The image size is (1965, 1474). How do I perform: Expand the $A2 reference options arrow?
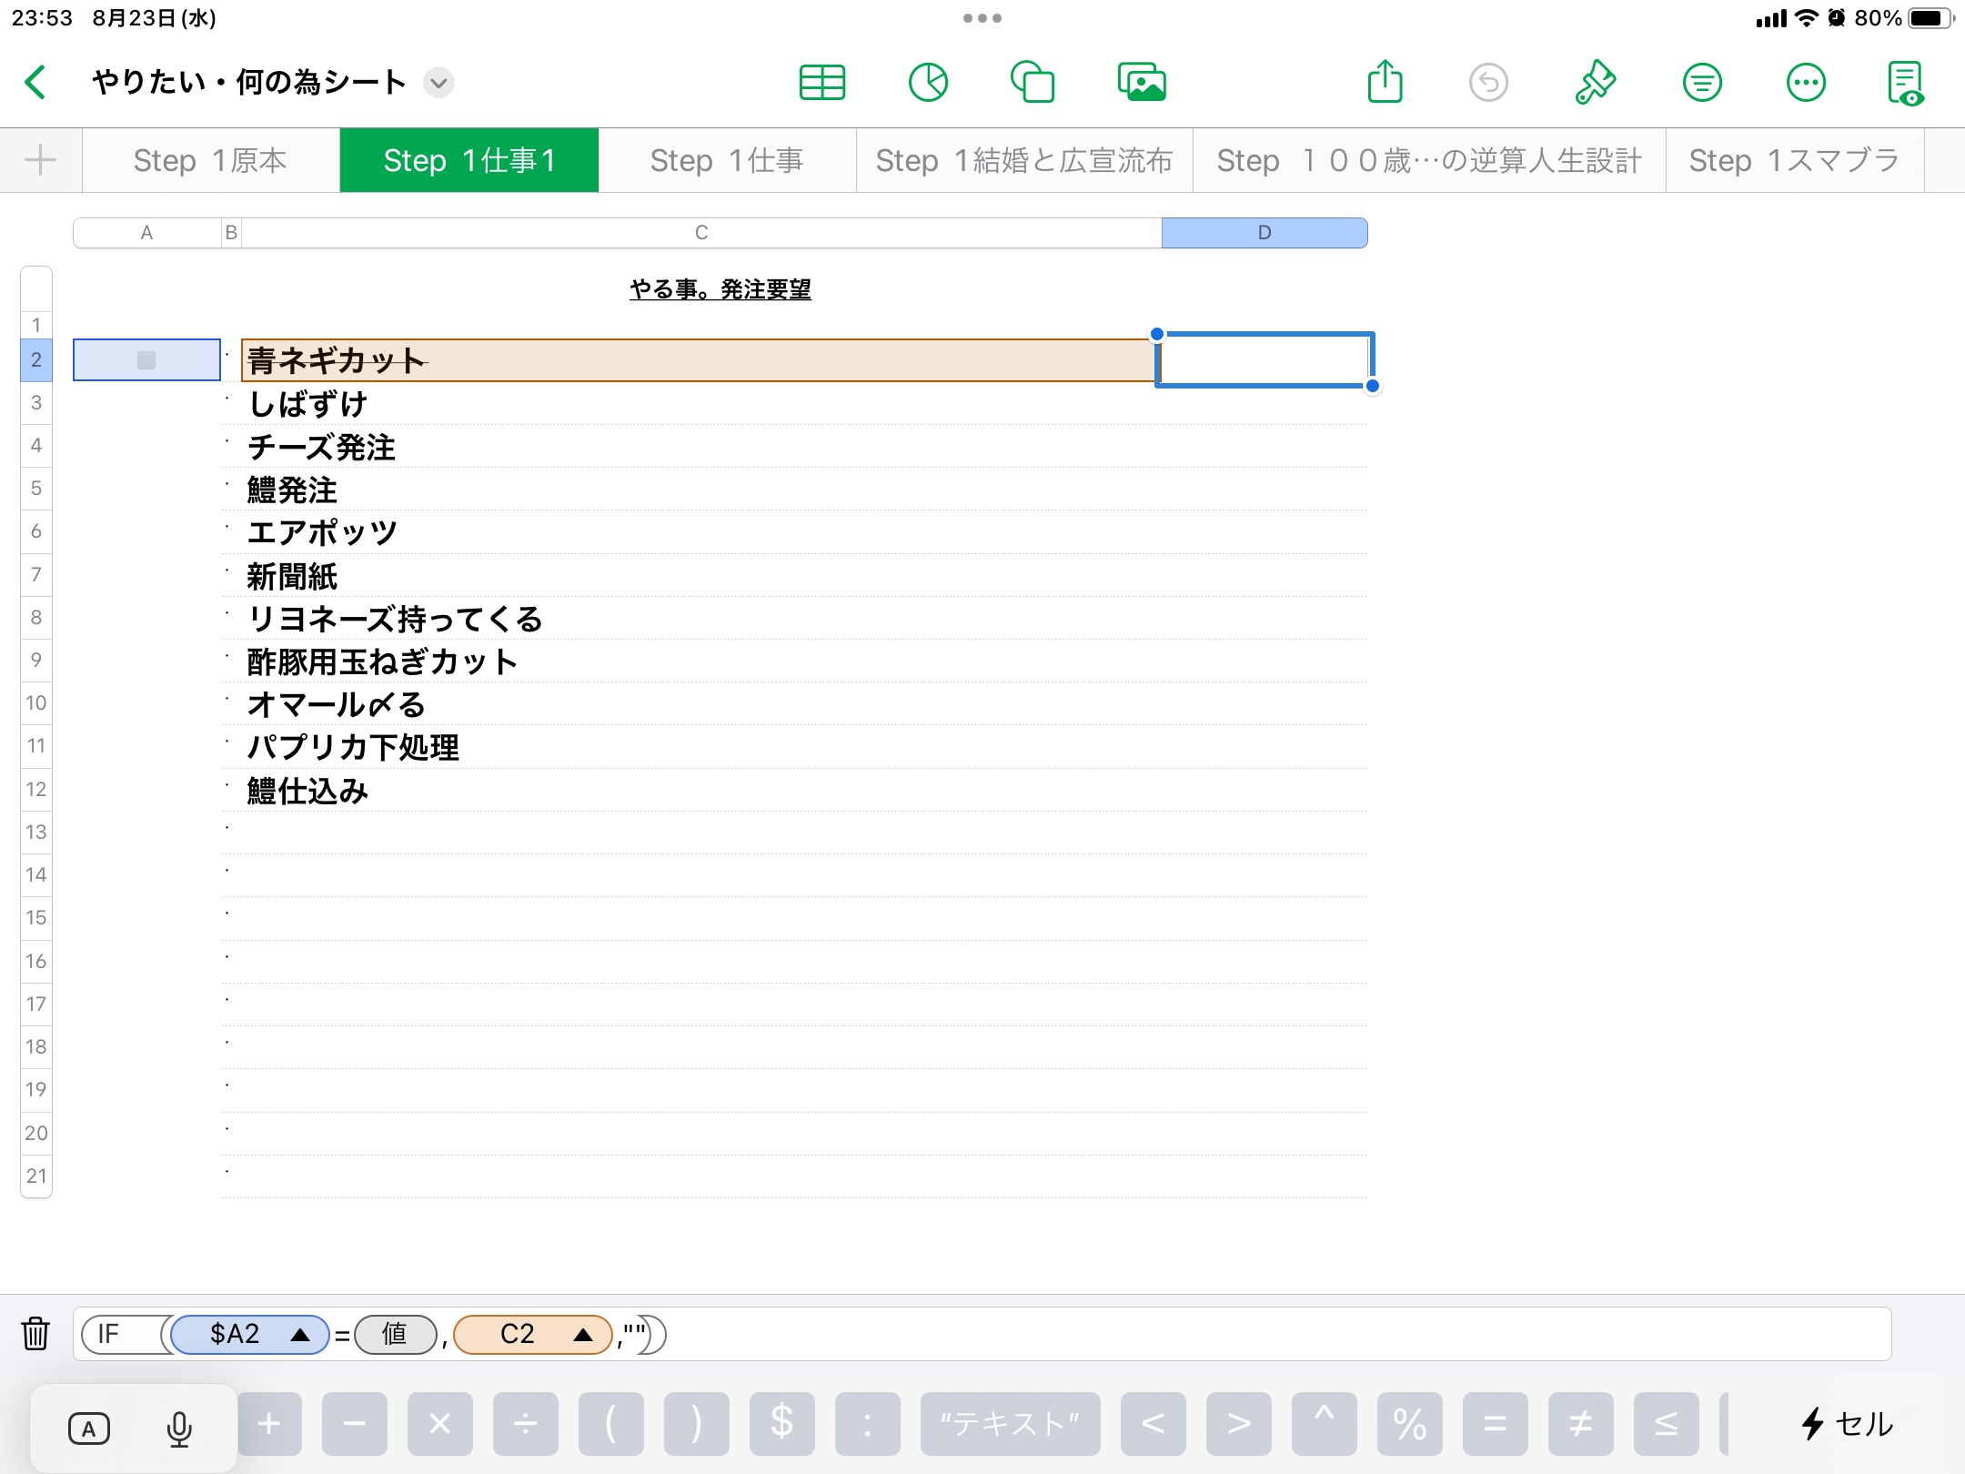(x=300, y=1335)
